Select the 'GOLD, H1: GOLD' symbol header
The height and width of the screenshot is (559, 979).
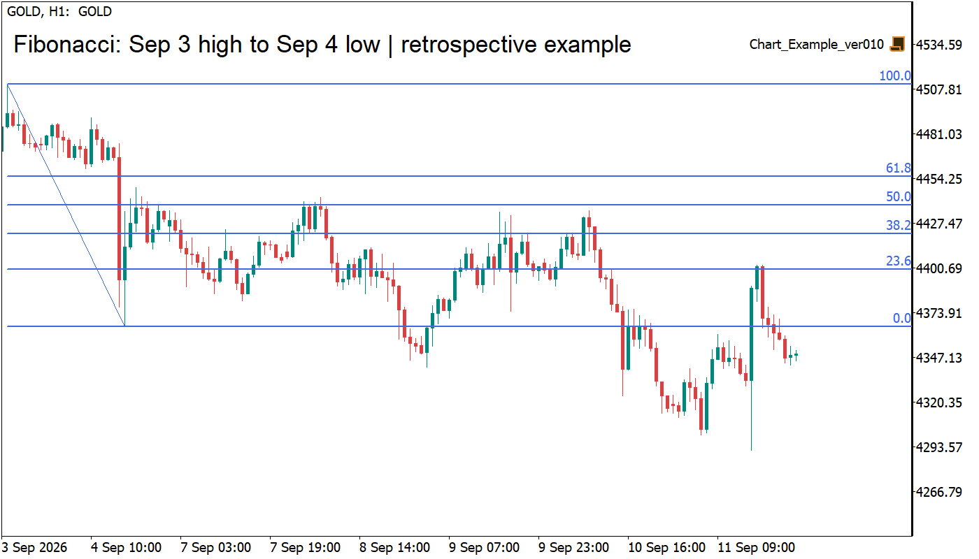tap(59, 11)
